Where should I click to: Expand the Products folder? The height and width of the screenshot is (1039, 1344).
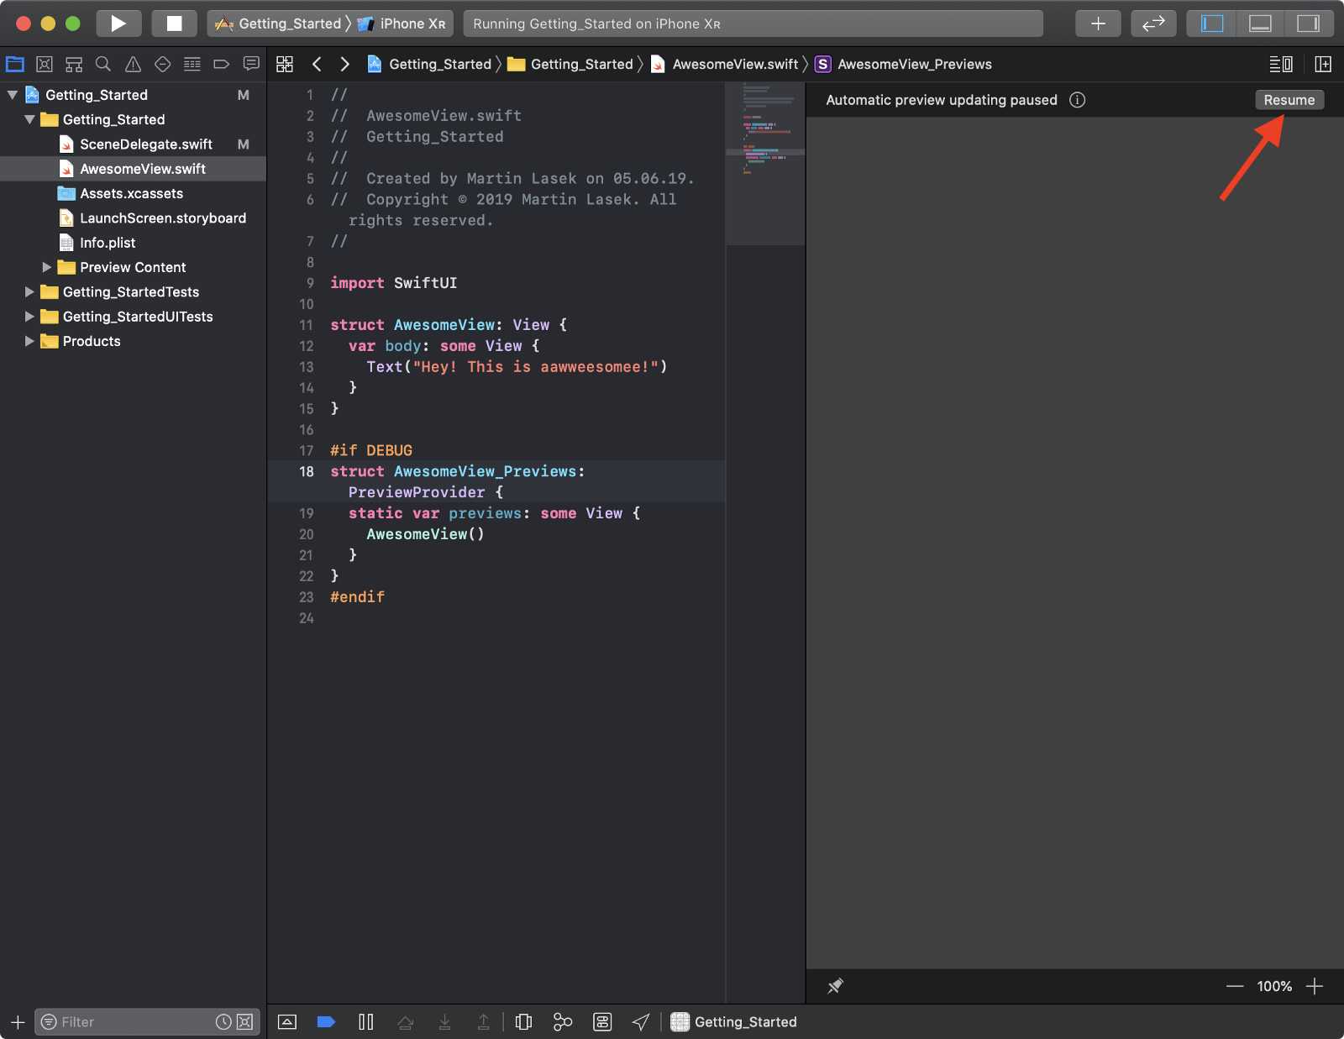[29, 341]
